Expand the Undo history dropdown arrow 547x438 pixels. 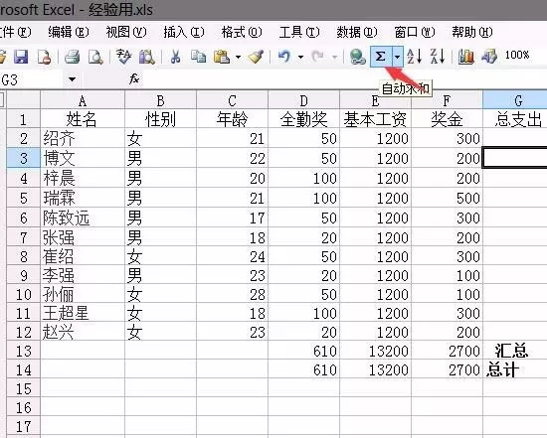tap(300, 57)
